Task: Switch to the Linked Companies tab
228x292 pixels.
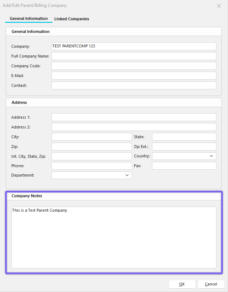Action: [x=72, y=19]
